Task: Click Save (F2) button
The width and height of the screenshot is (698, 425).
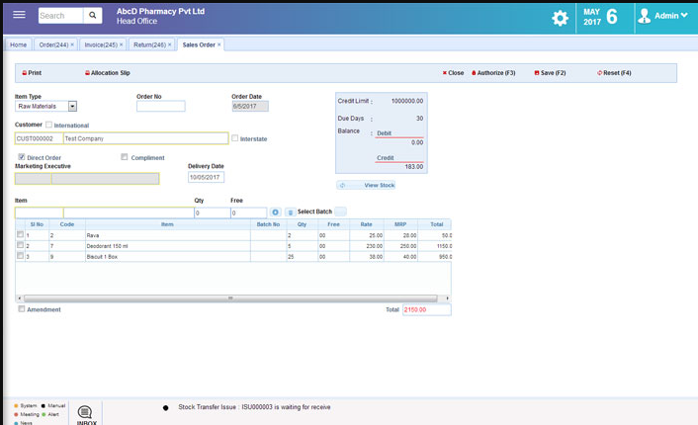Action: point(550,73)
